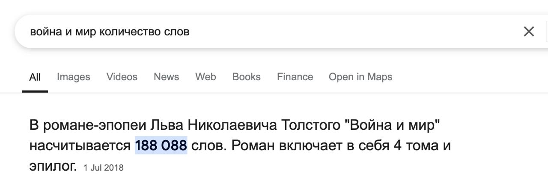This screenshot has width=548, height=186.
Task: Click the date 1 Jul 2018
Action: tap(104, 168)
